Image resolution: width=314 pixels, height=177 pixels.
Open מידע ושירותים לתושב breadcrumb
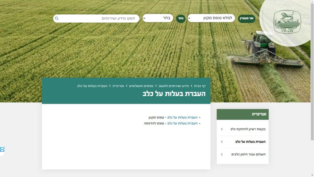pyautogui.click(x=174, y=86)
